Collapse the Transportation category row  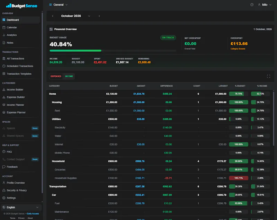[160, 186]
